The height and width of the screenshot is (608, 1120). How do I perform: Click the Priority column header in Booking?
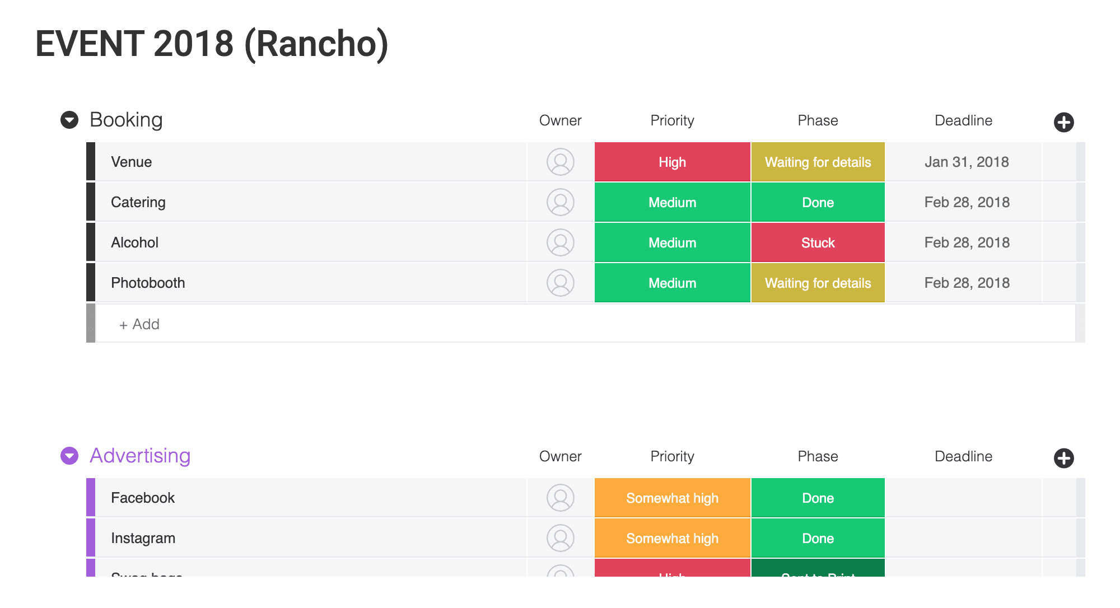[672, 120]
